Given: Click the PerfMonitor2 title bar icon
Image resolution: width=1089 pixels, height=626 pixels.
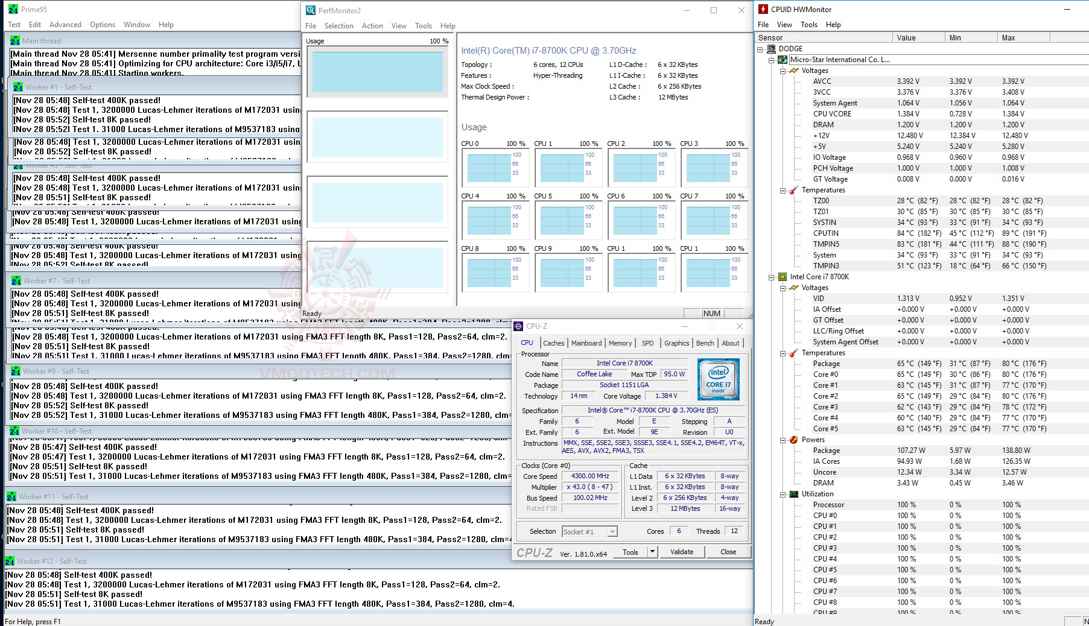Looking at the screenshot, I should click(311, 10).
